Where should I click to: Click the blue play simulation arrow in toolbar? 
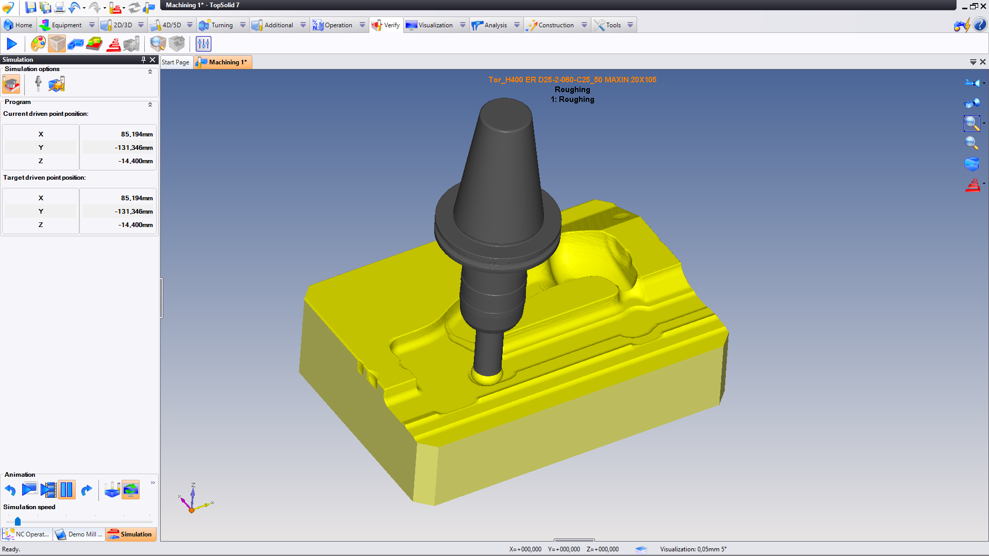[x=11, y=44]
